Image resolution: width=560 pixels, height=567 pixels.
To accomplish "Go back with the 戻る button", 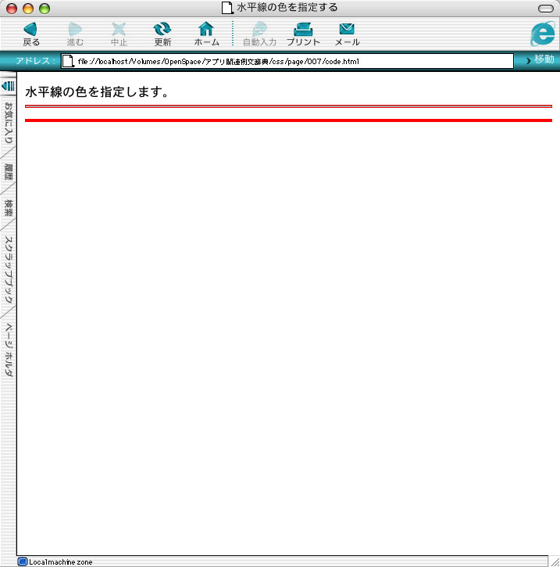I will coord(31,34).
